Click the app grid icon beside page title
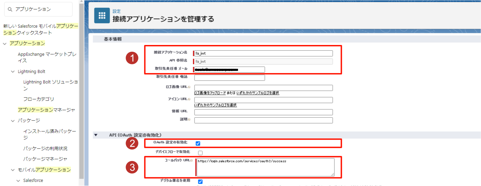Viewport: 481px width, 186px height. pos(102,16)
